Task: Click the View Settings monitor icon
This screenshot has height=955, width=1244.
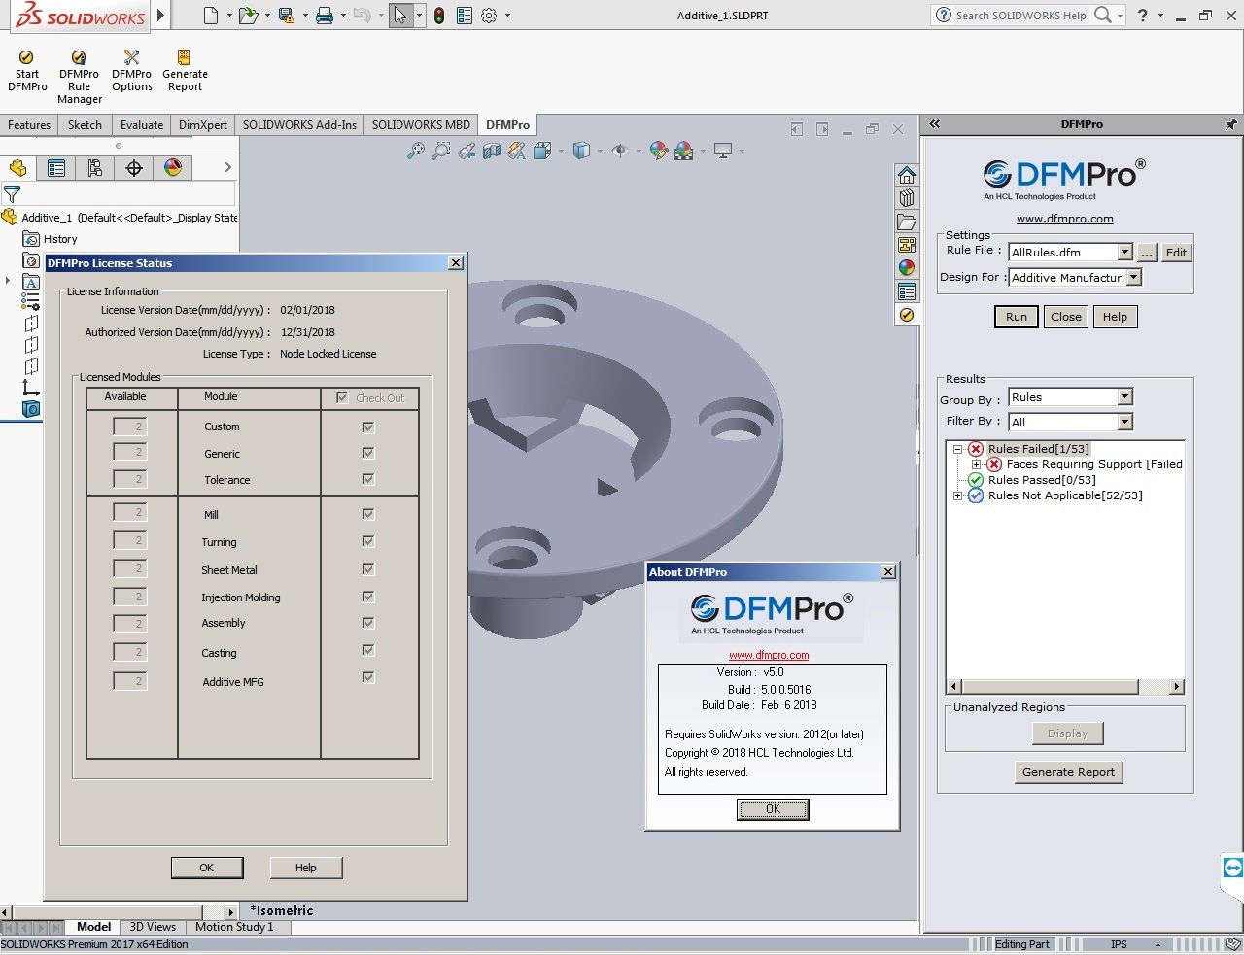Action: click(x=723, y=151)
